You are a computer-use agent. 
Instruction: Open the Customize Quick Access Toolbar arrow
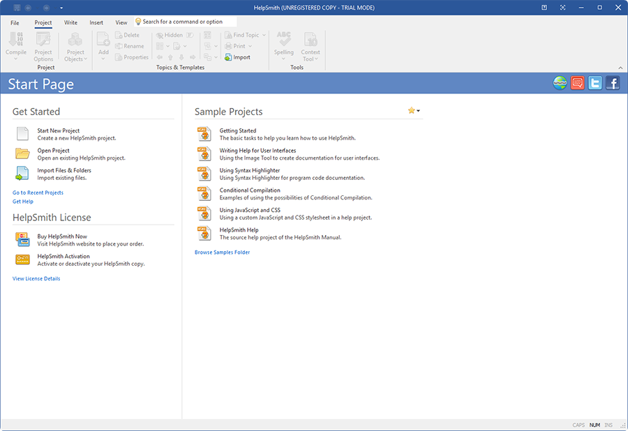61,8
